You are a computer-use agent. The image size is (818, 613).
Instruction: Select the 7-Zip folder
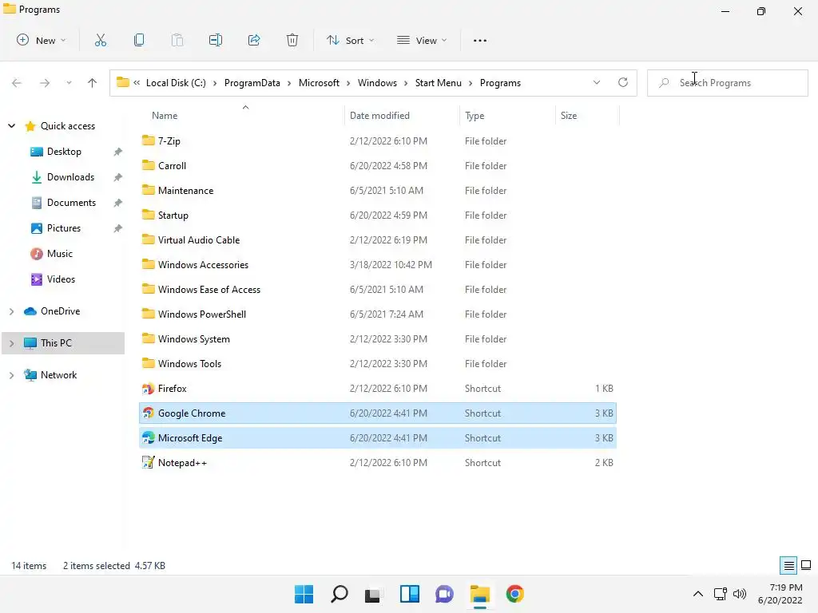tap(378, 140)
